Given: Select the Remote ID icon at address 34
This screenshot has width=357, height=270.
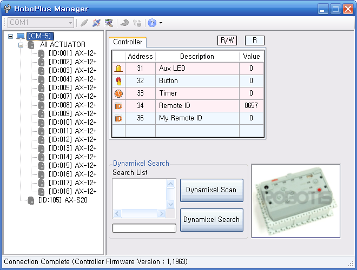Looking at the screenshot, I should pyautogui.click(x=118, y=106).
